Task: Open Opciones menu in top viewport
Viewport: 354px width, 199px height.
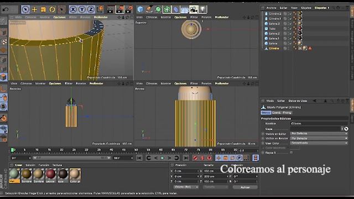Action: (x=180, y=17)
